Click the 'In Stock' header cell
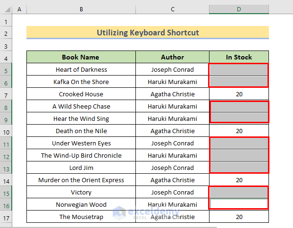 [239, 57]
